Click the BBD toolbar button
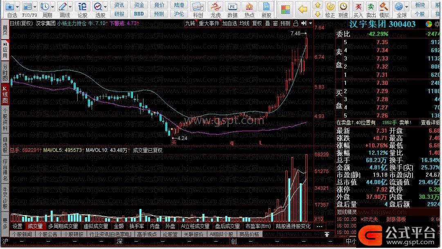 coord(139,14)
